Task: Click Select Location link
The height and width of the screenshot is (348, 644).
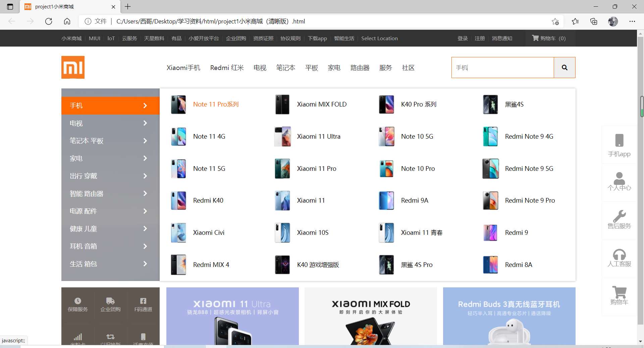Action: [379, 38]
